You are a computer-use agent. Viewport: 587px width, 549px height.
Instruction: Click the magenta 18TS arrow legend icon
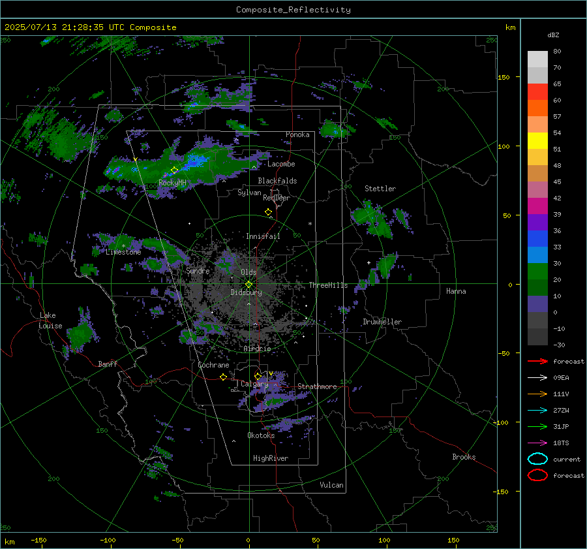(x=537, y=443)
